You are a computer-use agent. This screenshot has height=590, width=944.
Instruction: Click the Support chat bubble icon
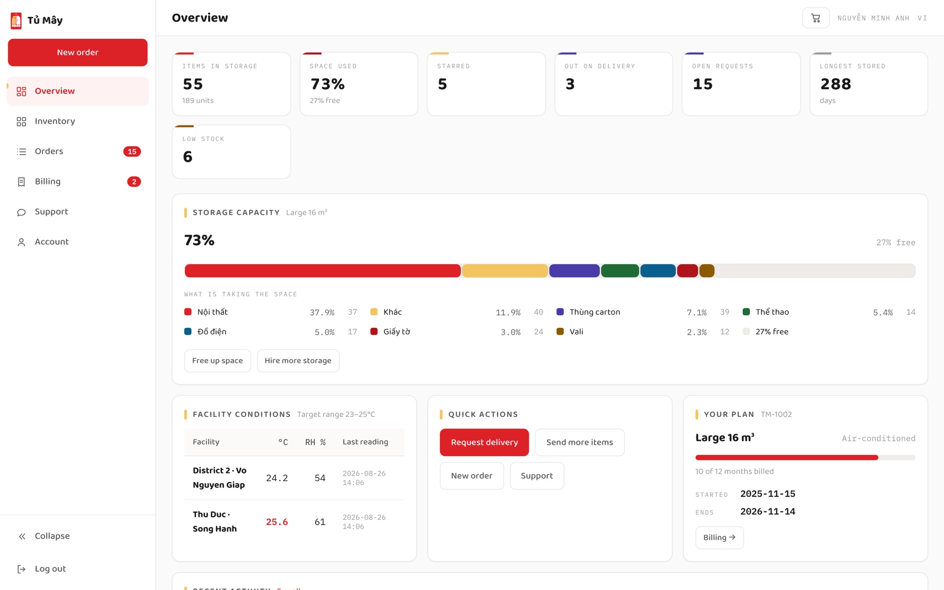pos(22,212)
